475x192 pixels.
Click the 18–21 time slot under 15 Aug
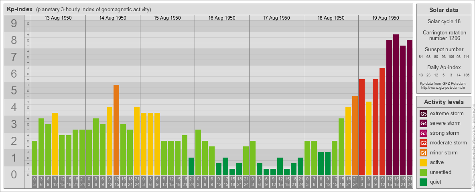pyautogui.click(x=185, y=182)
